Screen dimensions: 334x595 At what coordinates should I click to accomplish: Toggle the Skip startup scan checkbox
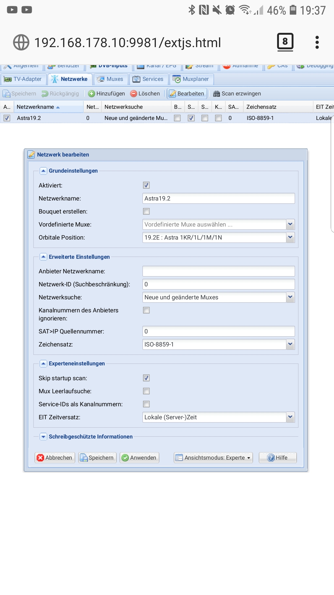pos(146,378)
